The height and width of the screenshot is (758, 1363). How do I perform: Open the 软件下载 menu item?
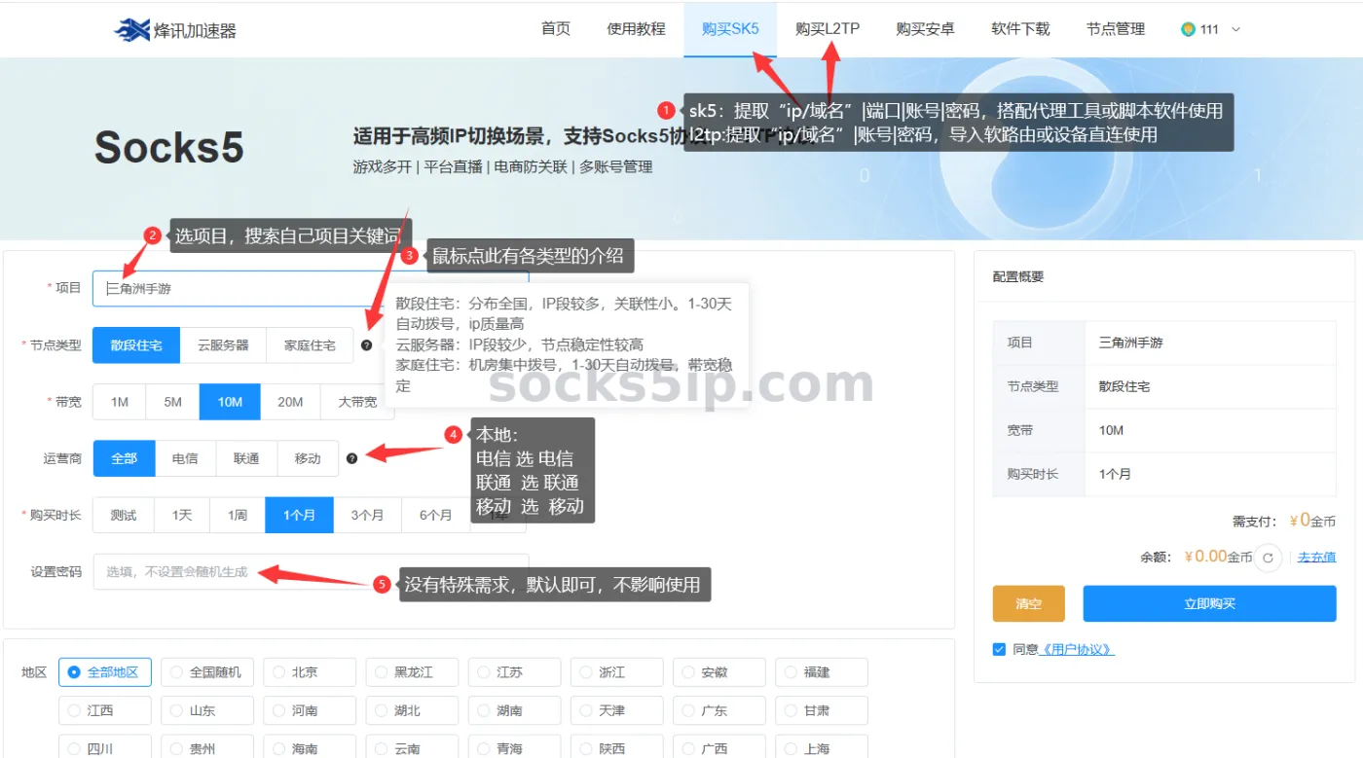click(x=1020, y=29)
